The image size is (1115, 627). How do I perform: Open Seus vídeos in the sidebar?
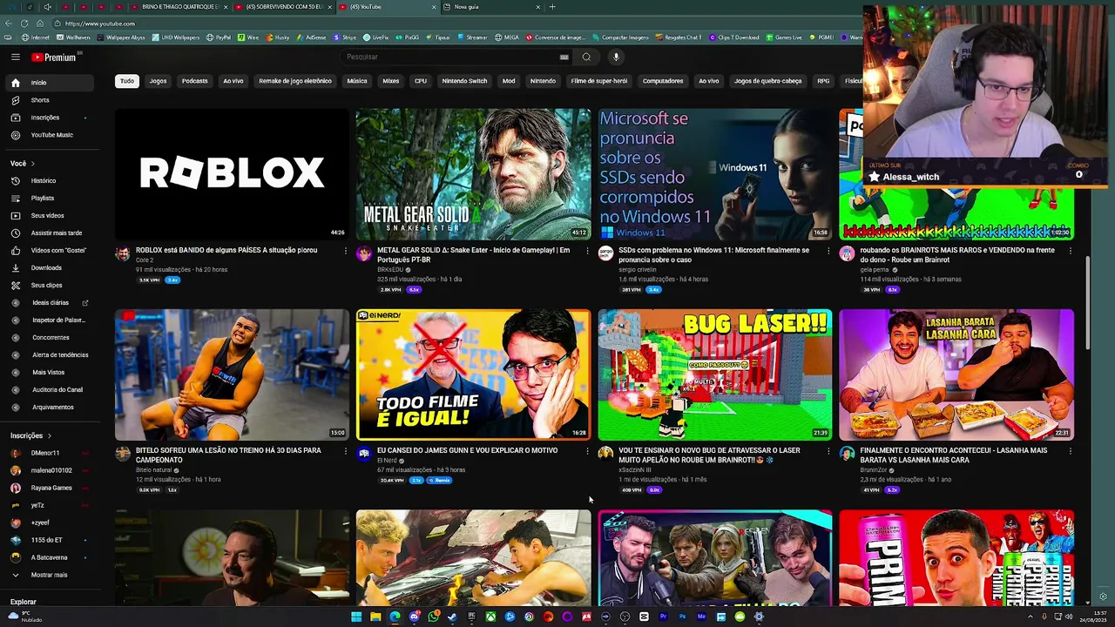[x=49, y=215]
